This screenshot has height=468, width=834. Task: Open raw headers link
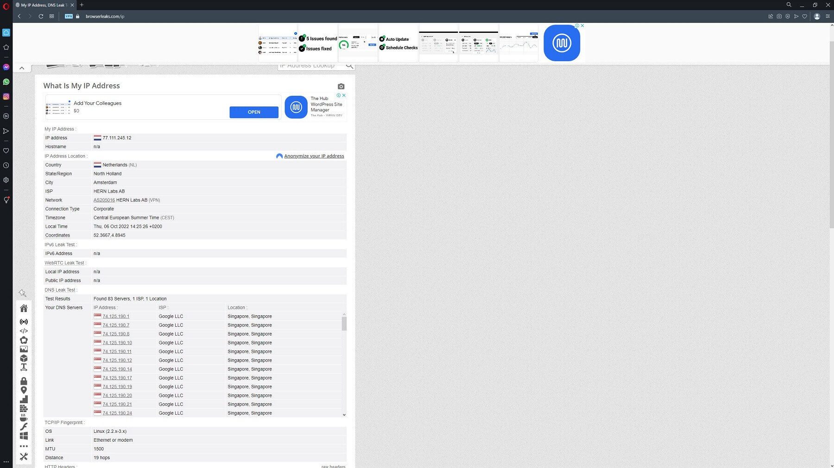click(x=333, y=466)
